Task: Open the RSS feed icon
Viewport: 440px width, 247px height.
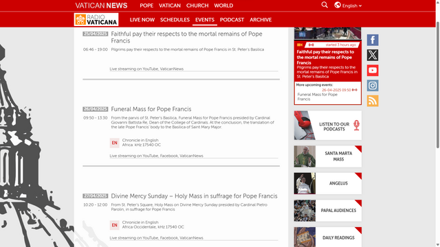Action: point(373,101)
